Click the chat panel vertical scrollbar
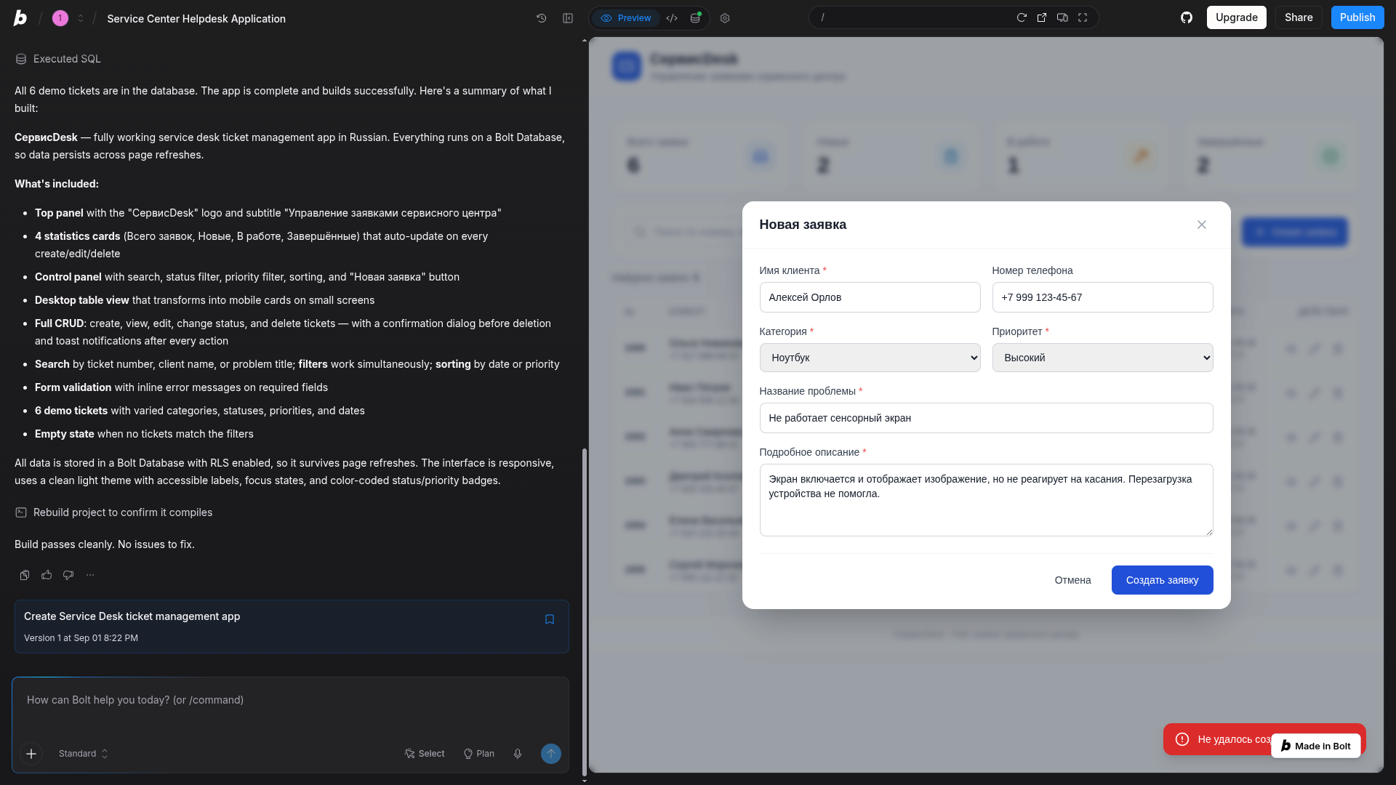The width and height of the screenshot is (1396, 785). pyautogui.click(x=585, y=612)
